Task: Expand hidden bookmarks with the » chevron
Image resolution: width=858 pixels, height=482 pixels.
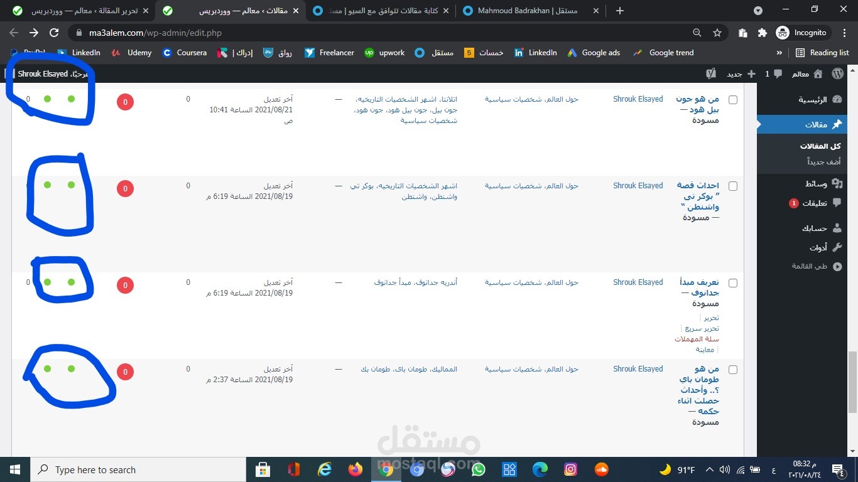Action: coord(779,53)
